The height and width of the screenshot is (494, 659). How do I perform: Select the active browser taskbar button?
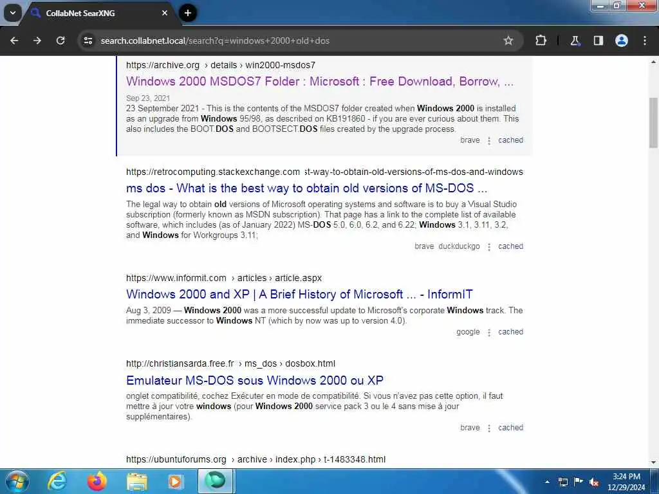tap(215, 481)
